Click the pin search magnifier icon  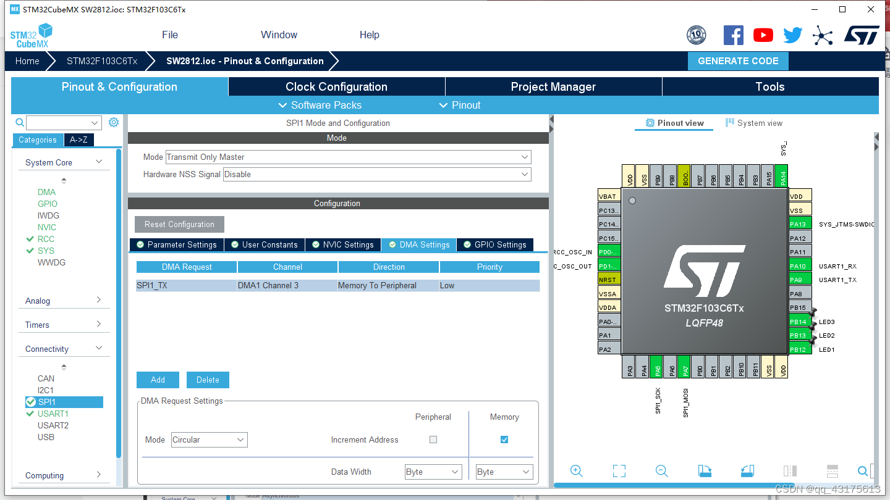coord(863,471)
